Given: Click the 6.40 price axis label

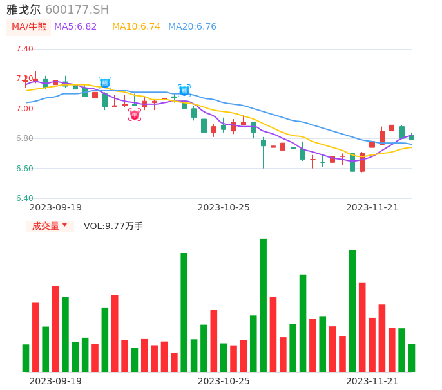Looking at the screenshot, I should pos(24,198).
